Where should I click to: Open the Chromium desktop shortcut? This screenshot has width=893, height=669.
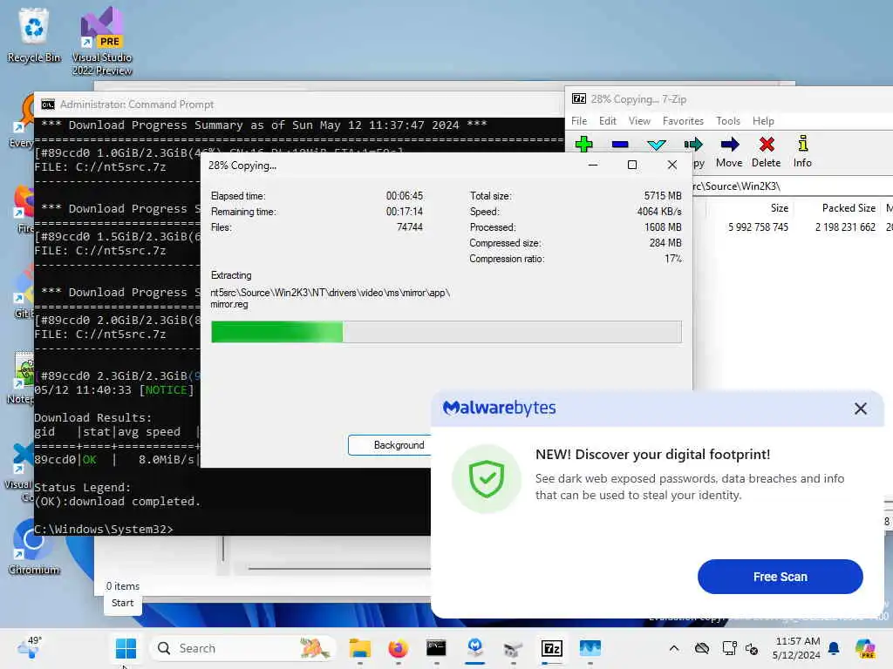point(33,547)
